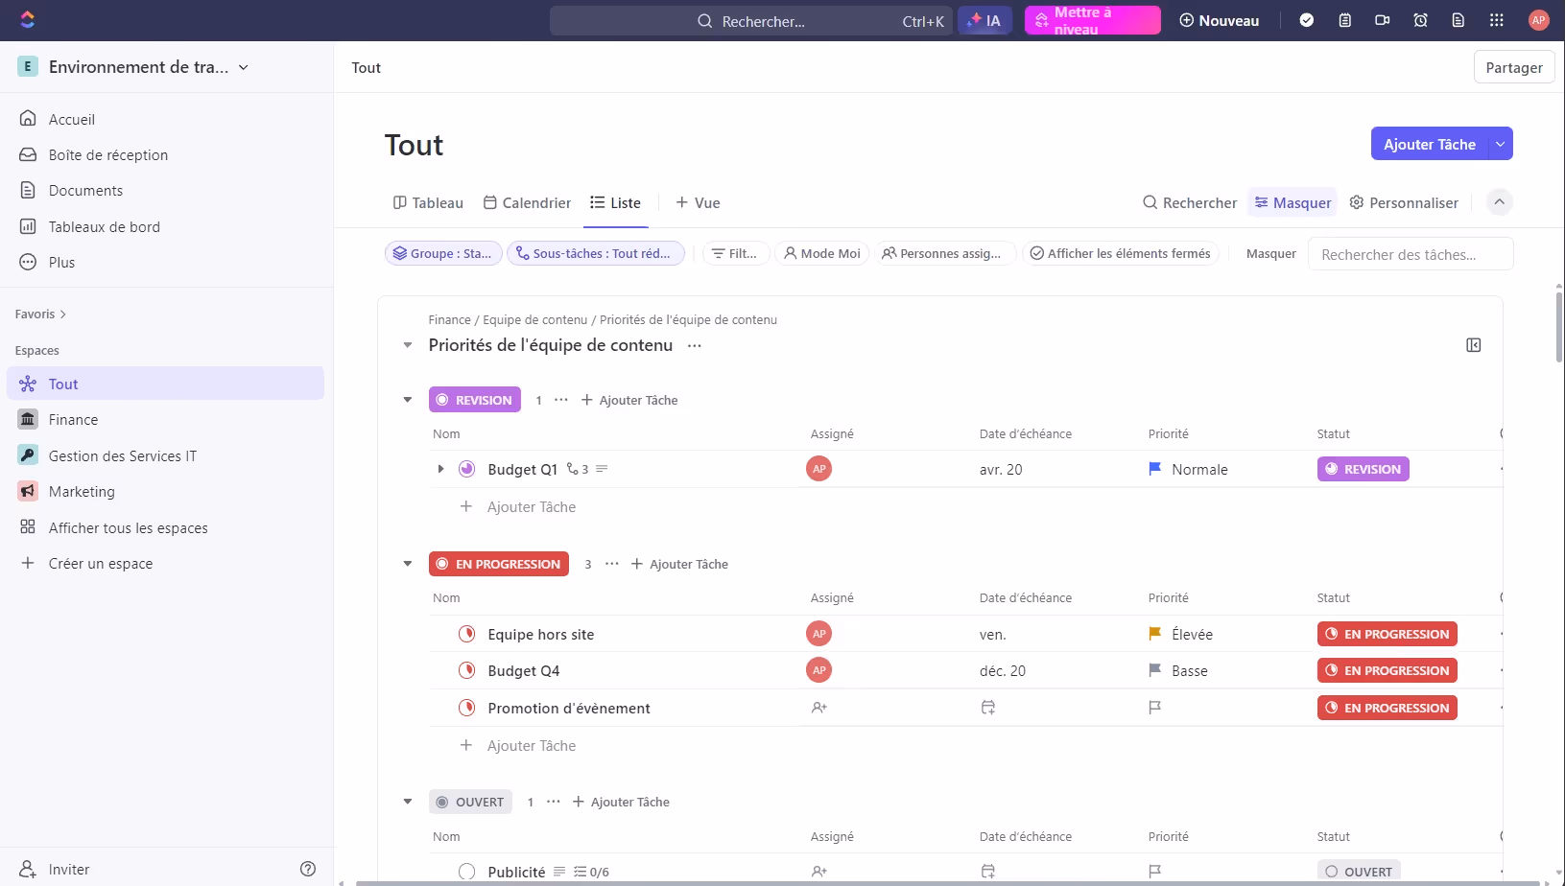1565x886 pixels.
Task: Toggle status circle of Budget Q1
Action: pos(466,469)
